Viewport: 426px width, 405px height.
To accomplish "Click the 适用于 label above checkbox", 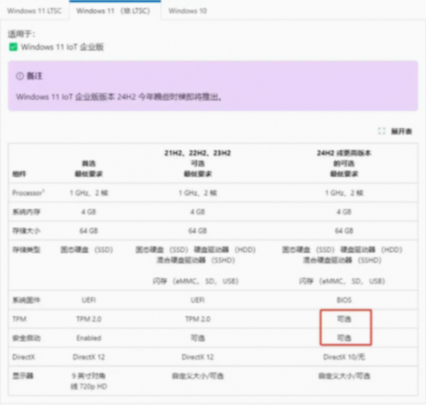I will (x=21, y=33).
